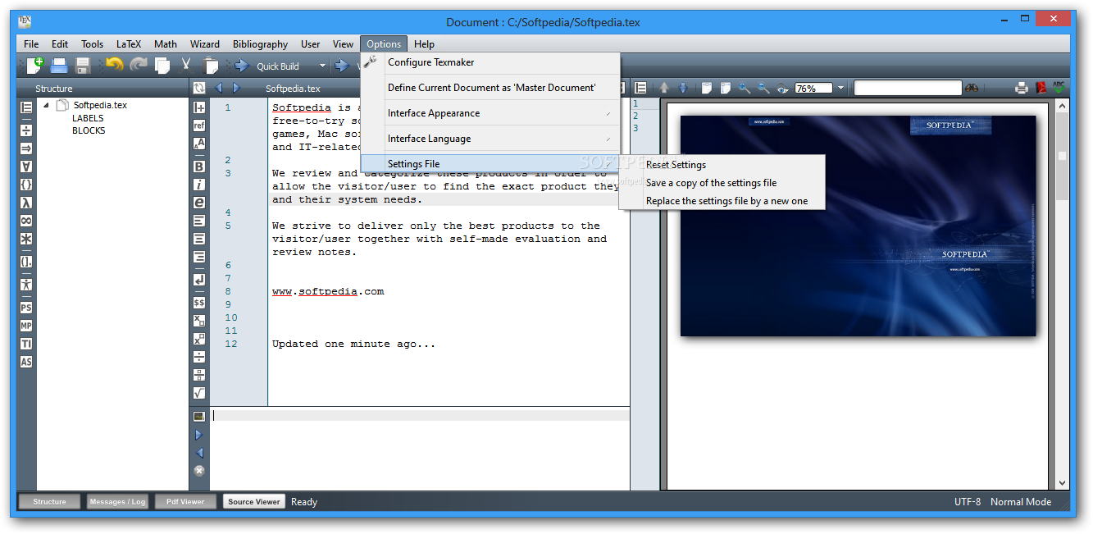Print PDF with the printer icon
The image size is (1093, 534).
[x=1022, y=88]
